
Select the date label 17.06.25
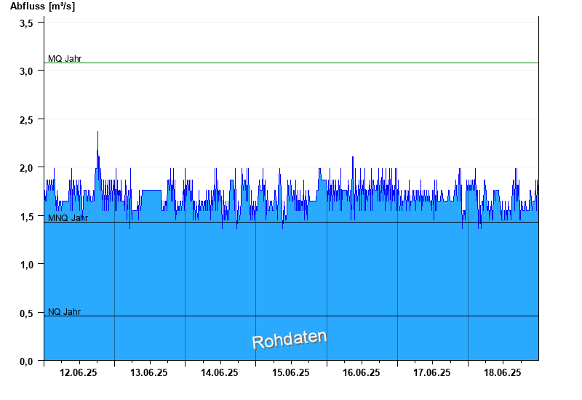(x=432, y=372)
